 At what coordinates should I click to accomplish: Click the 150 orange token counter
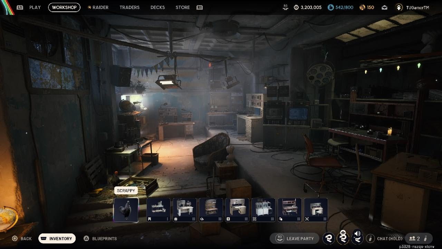click(x=367, y=7)
